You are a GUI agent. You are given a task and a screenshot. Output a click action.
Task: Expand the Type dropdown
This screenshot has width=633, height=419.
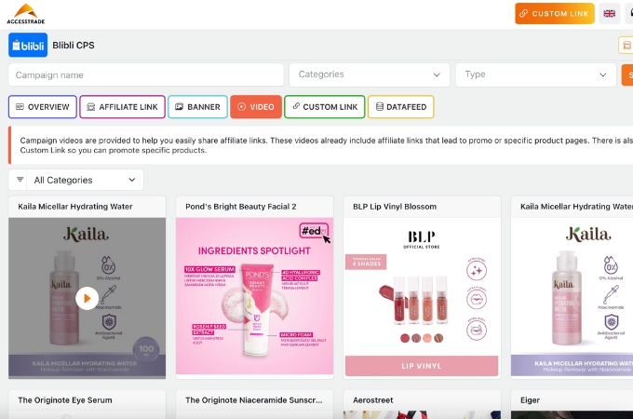538,74
